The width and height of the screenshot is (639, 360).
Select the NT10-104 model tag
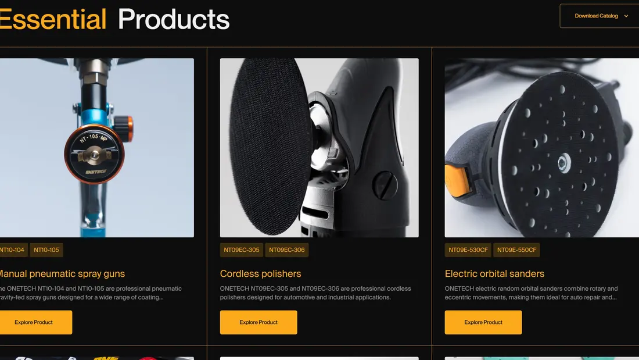13,250
